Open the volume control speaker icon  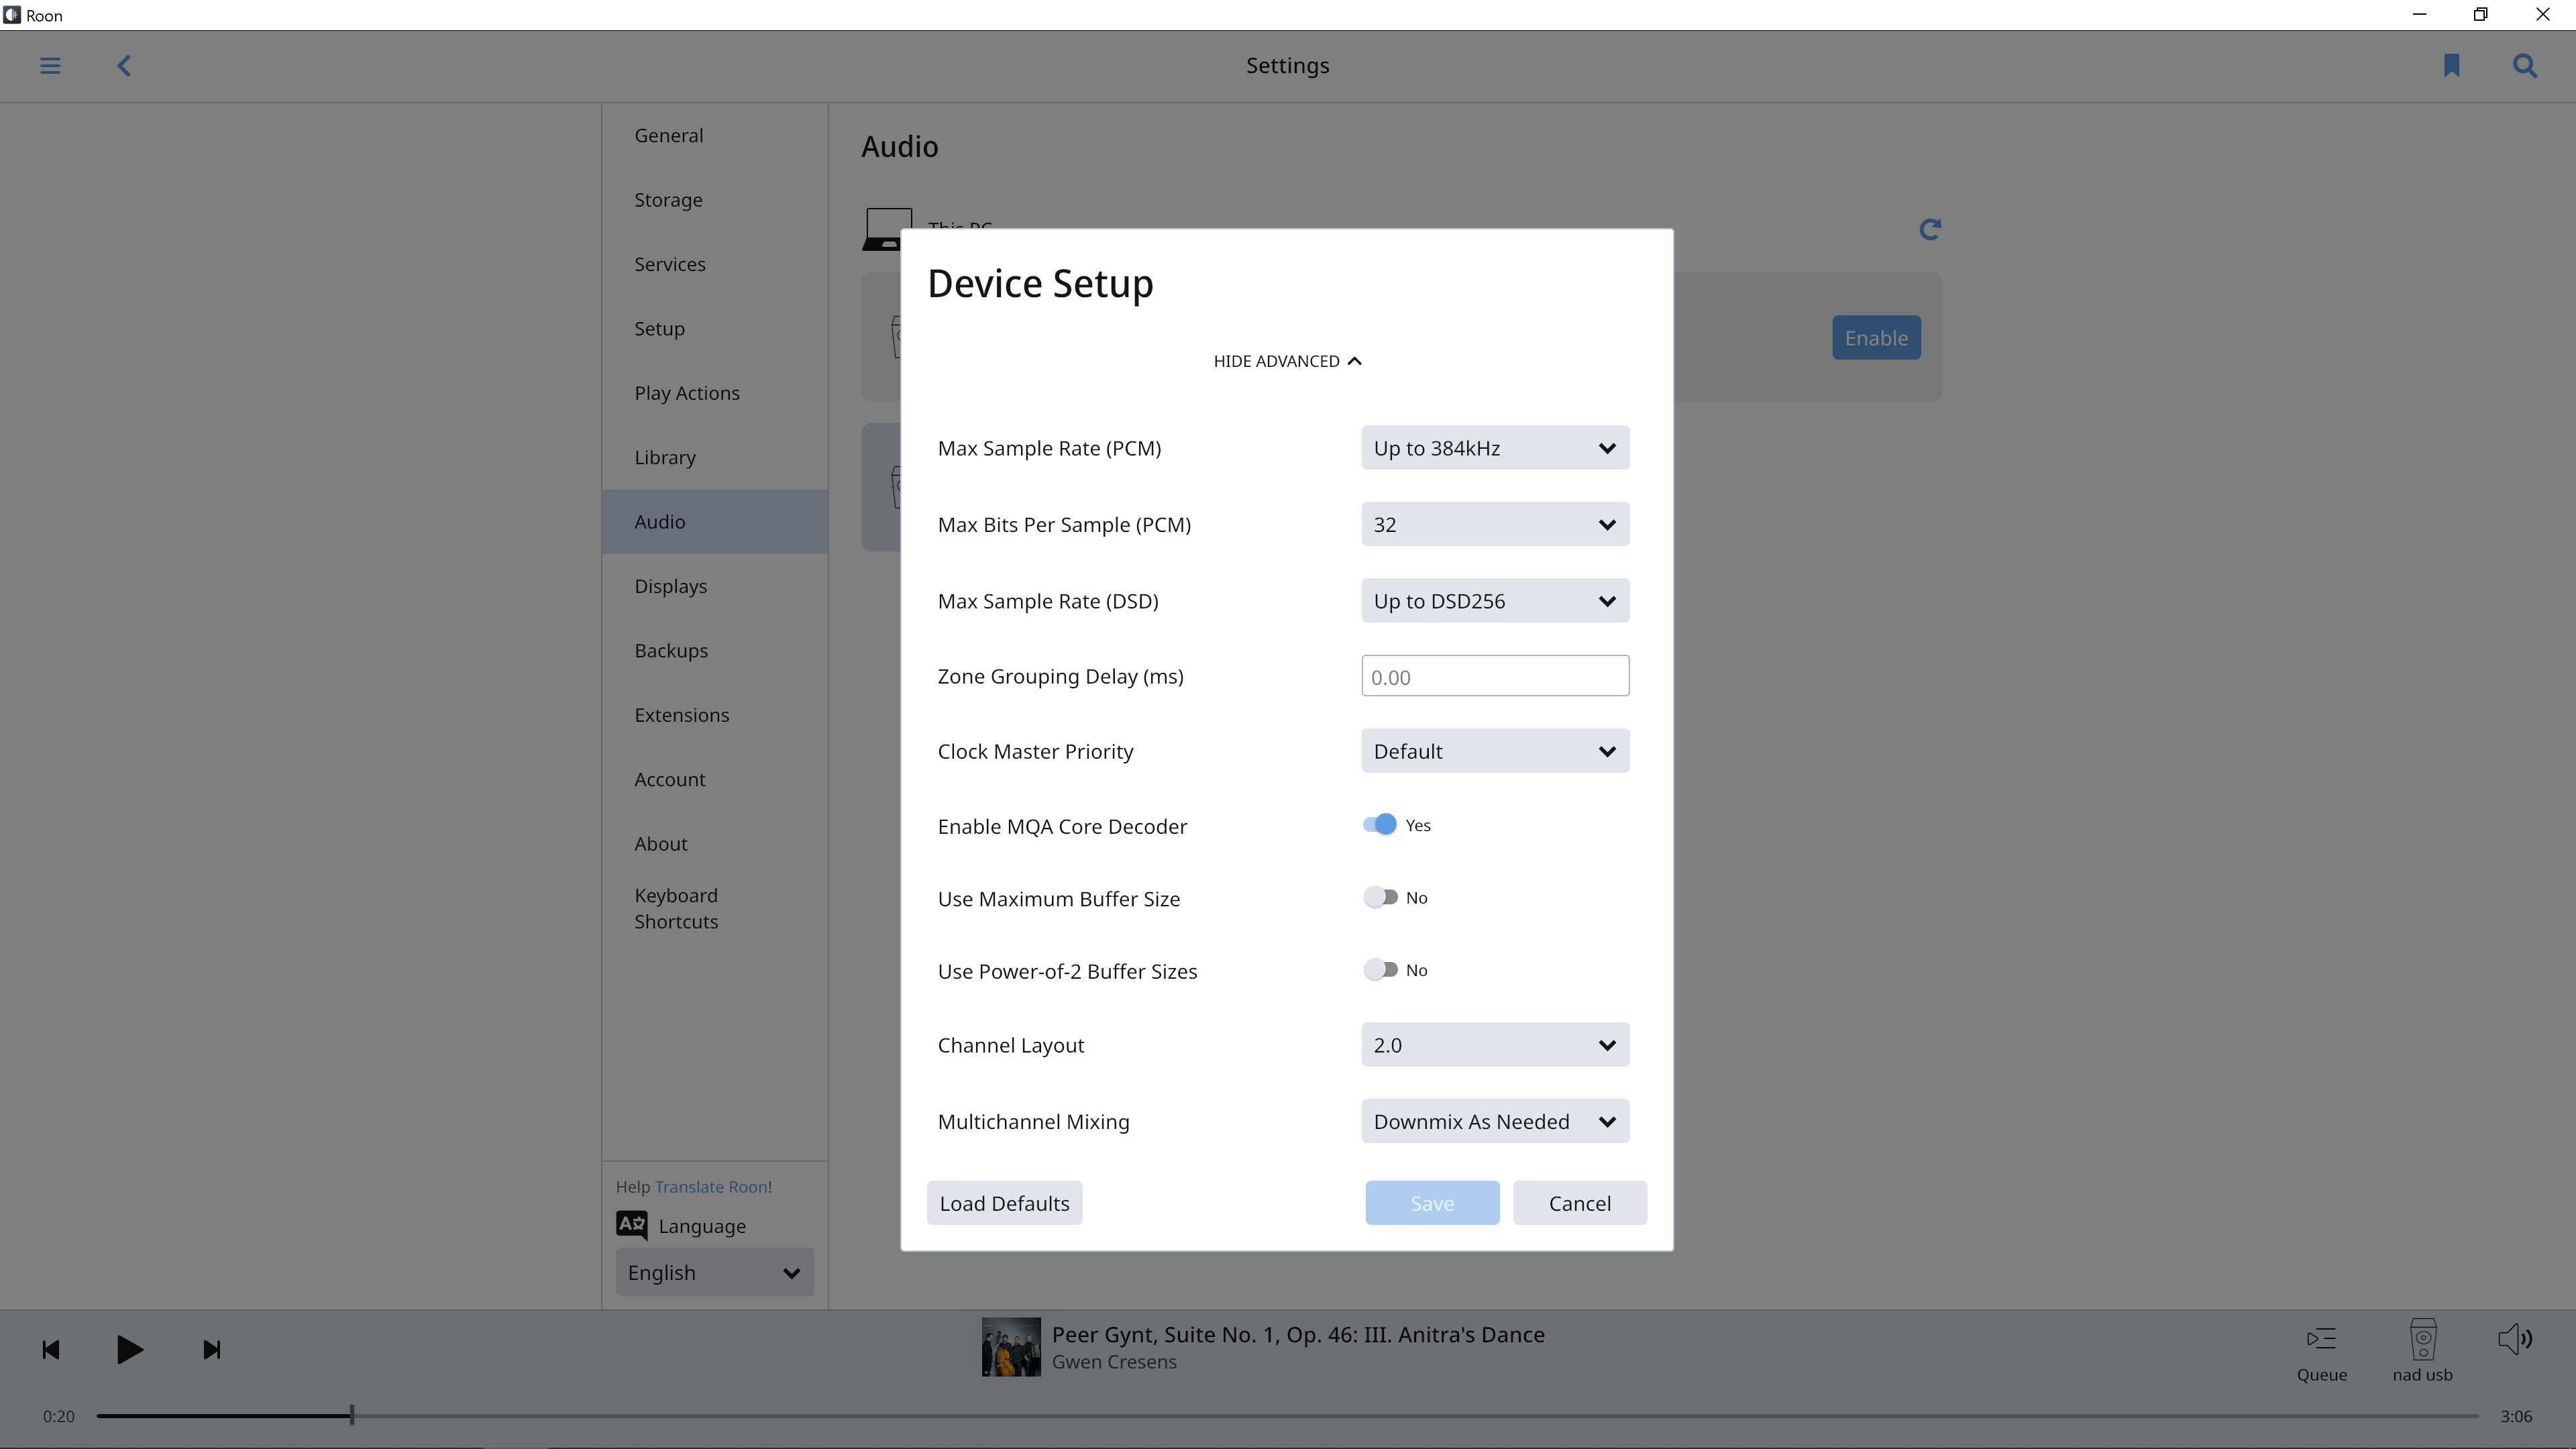point(2516,1338)
